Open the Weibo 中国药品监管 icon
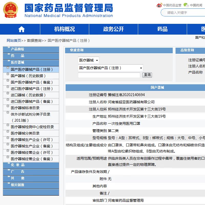 [x=159, y=5]
